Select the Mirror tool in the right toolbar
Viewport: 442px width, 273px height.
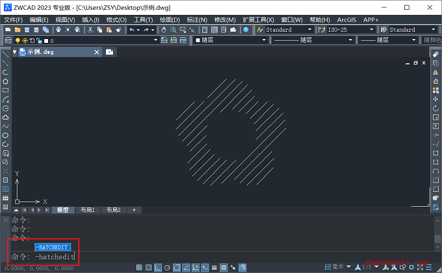point(435,73)
